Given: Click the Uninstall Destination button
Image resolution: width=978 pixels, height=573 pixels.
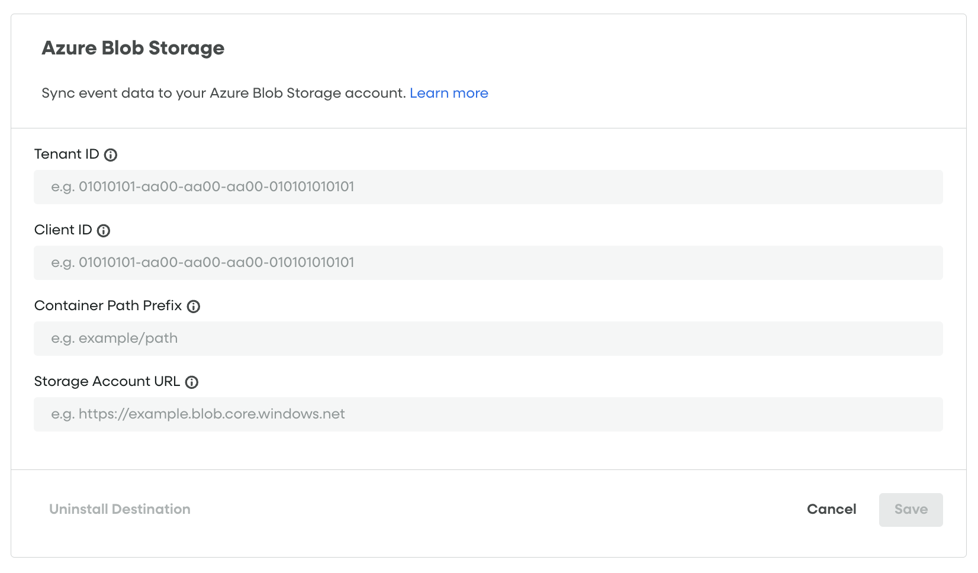Looking at the screenshot, I should 120,509.
